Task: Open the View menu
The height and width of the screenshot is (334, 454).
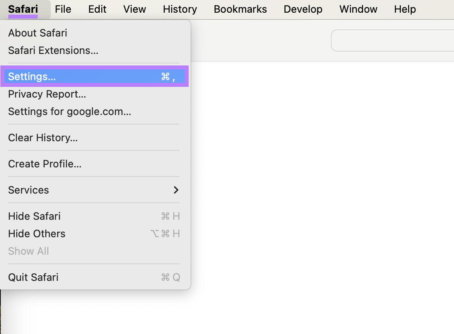Action: coord(135,9)
